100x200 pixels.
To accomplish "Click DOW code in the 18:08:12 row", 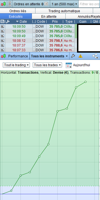I will 40,41.
